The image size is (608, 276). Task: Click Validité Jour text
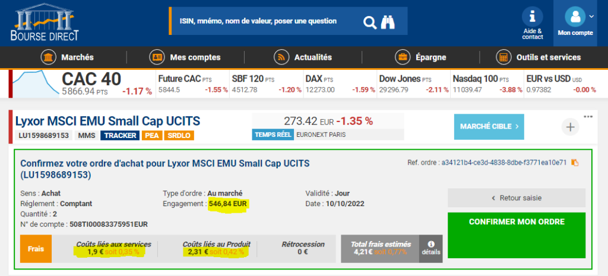point(328,193)
